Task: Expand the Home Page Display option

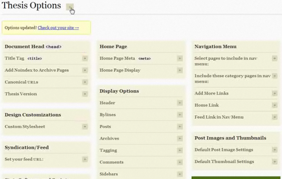Action: point(180,70)
